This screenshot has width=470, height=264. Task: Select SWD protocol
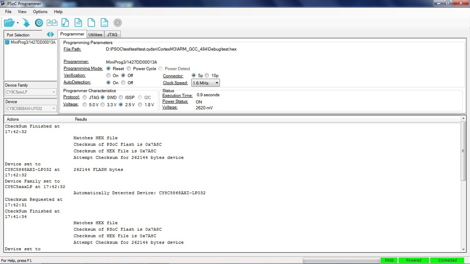coord(103,98)
